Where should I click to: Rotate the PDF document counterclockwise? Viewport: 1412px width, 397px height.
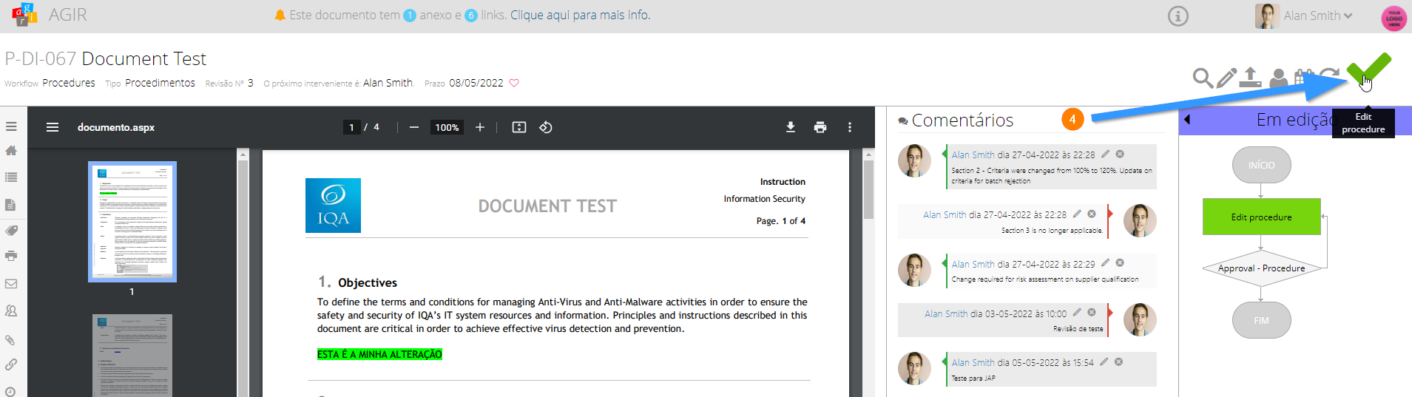(x=546, y=127)
